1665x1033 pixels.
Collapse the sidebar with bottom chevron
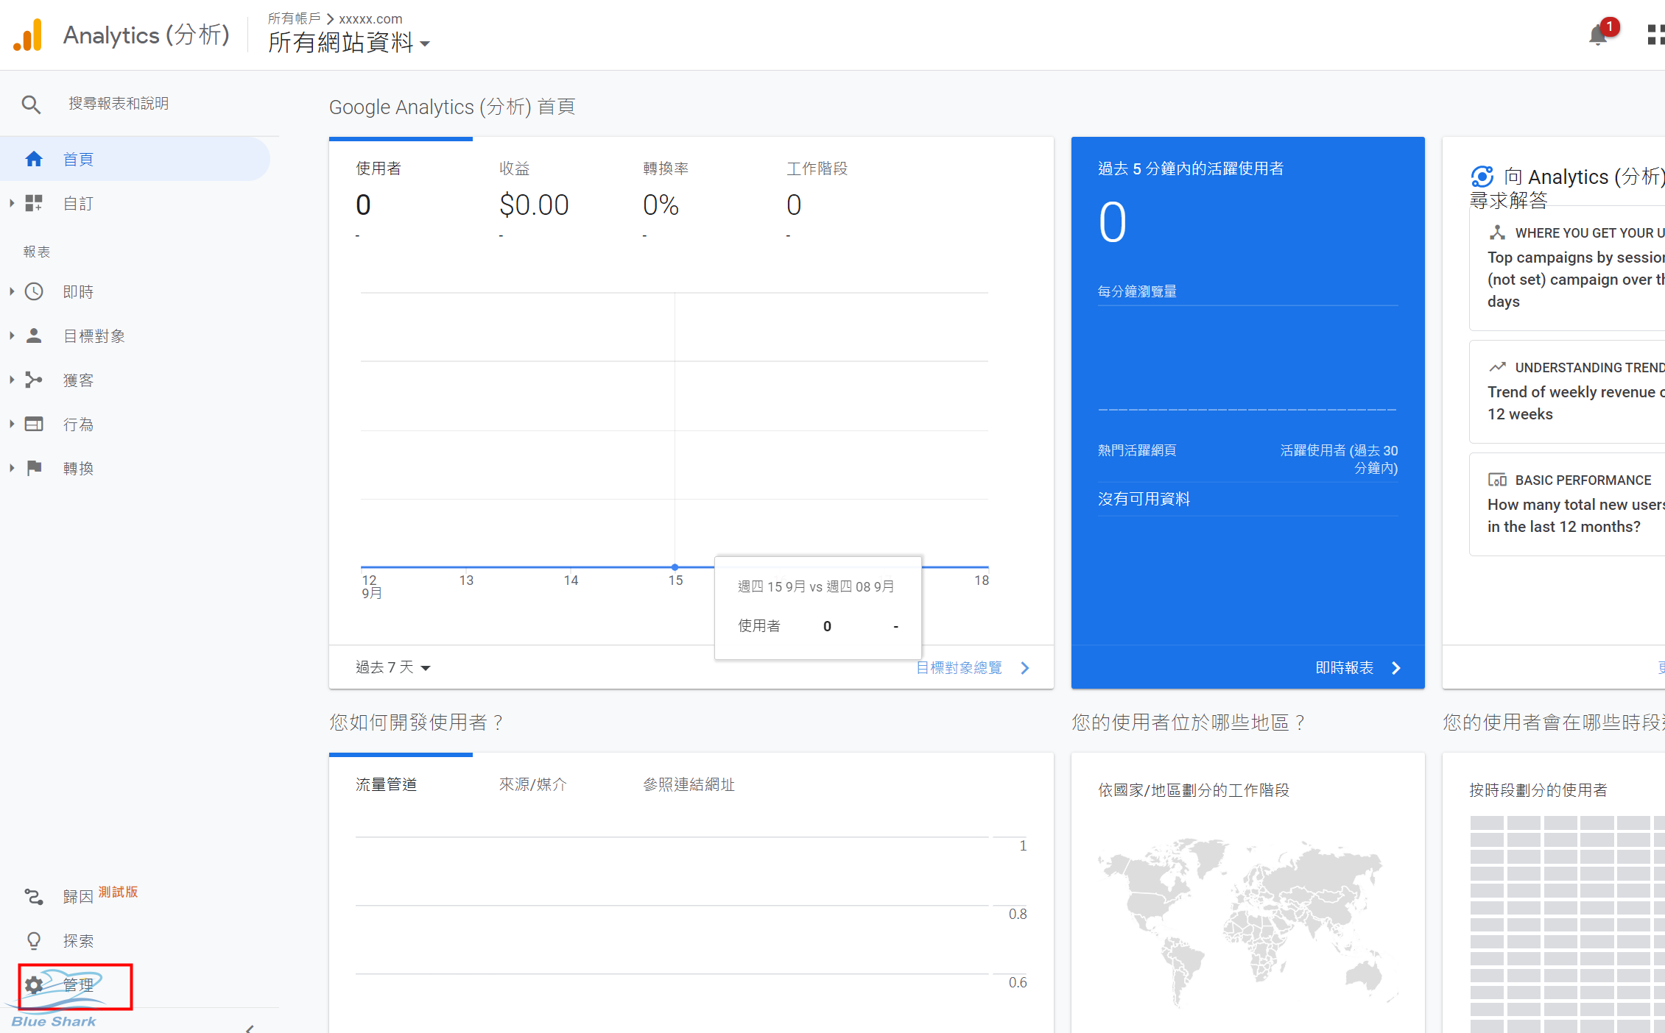[x=250, y=1028]
